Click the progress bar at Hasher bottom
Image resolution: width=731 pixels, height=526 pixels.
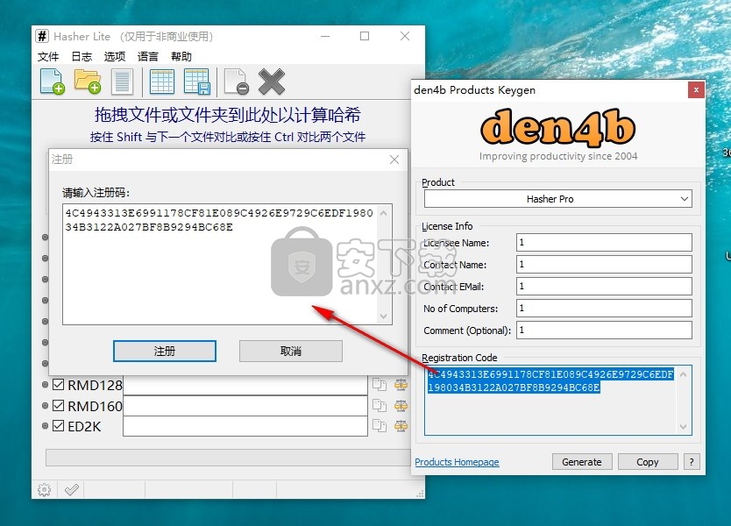(x=228, y=458)
